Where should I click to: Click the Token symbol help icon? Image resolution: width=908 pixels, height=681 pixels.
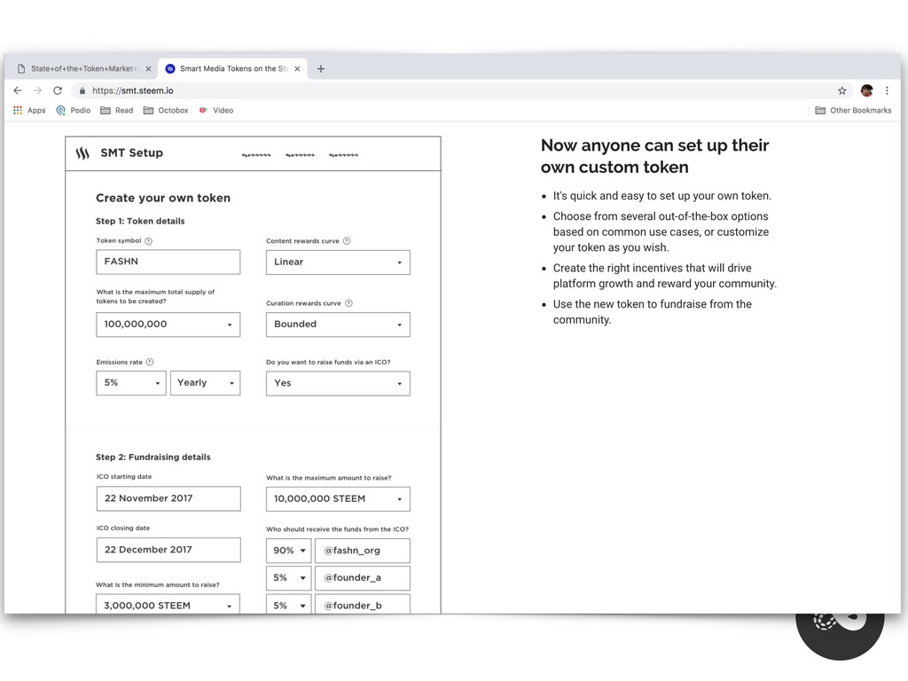pos(148,241)
